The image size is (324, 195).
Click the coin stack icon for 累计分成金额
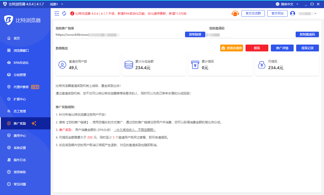coord(129,65)
